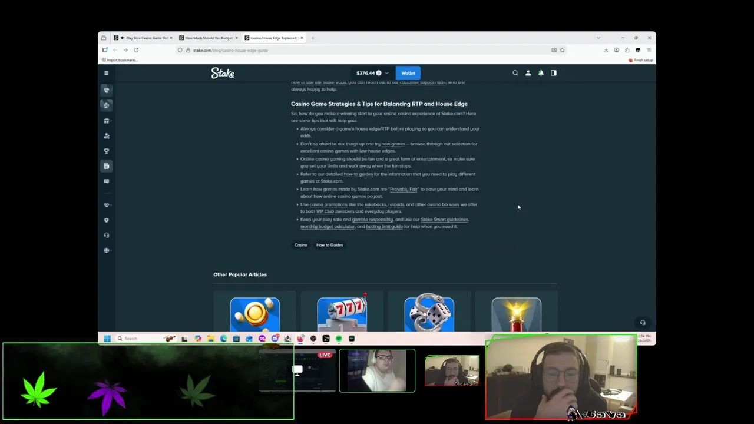The height and width of the screenshot is (424, 754).
Task: Click the Stake logo
Action: coord(223,73)
